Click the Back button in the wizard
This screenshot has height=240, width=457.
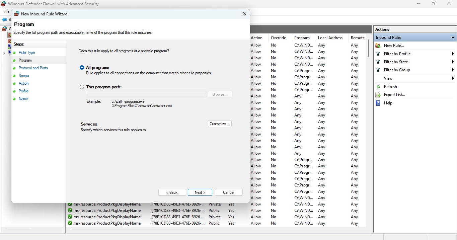click(x=172, y=192)
